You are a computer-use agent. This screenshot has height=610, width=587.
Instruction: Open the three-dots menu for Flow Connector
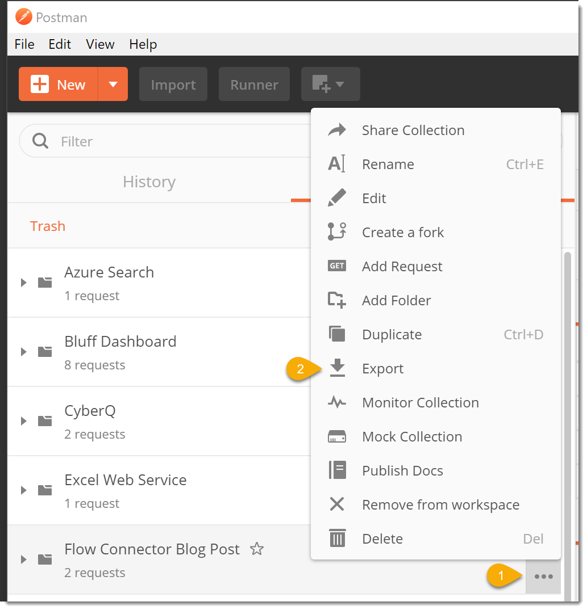pyautogui.click(x=543, y=577)
